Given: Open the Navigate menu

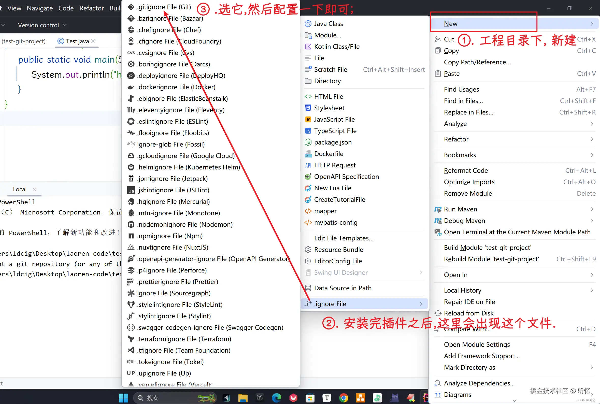Looking at the screenshot, I should (x=40, y=8).
